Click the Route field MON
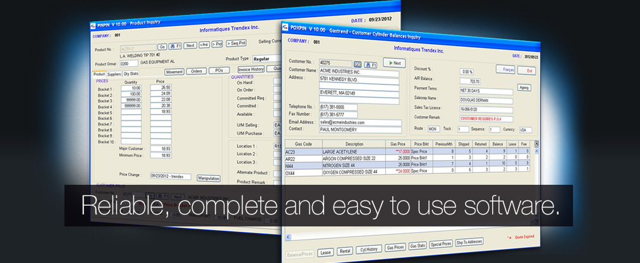 click(x=434, y=129)
